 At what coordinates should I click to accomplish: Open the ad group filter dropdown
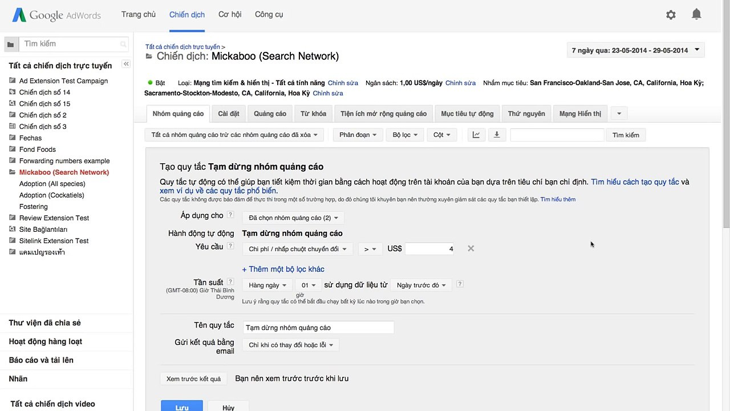(x=234, y=135)
